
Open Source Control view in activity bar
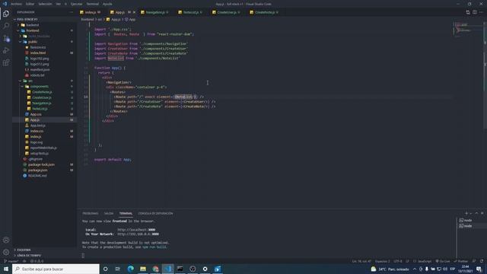tap(6, 38)
